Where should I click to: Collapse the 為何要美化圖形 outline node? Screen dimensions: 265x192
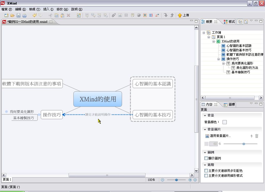click(223, 63)
